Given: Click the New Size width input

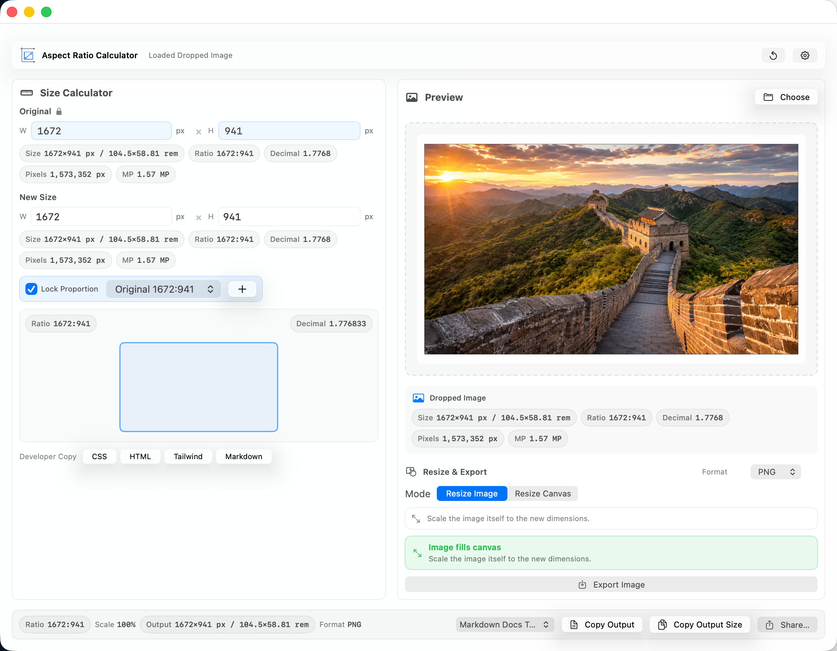Looking at the screenshot, I should coord(101,217).
